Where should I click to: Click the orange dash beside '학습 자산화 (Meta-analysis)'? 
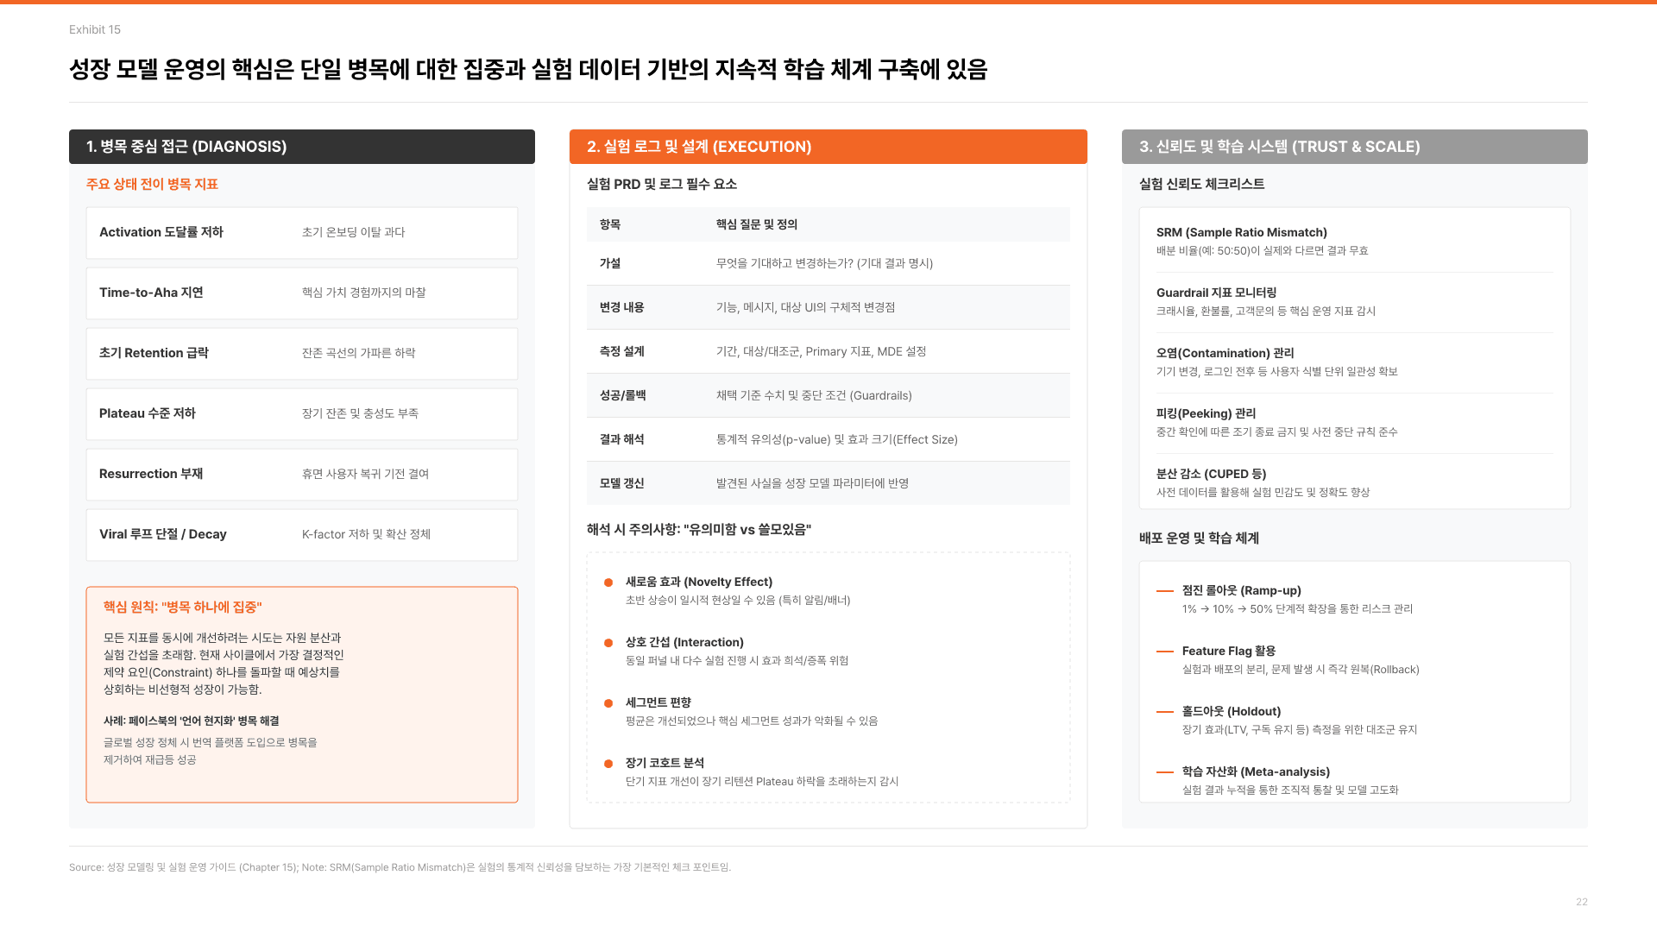(1165, 772)
